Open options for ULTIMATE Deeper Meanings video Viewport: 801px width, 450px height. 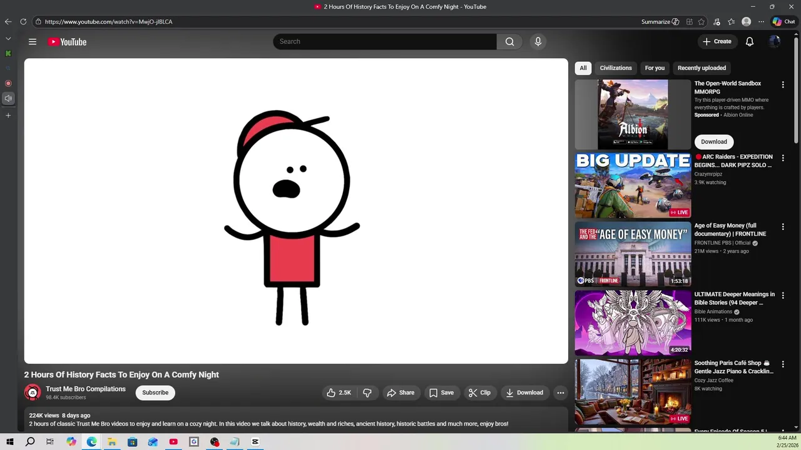(x=783, y=296)
